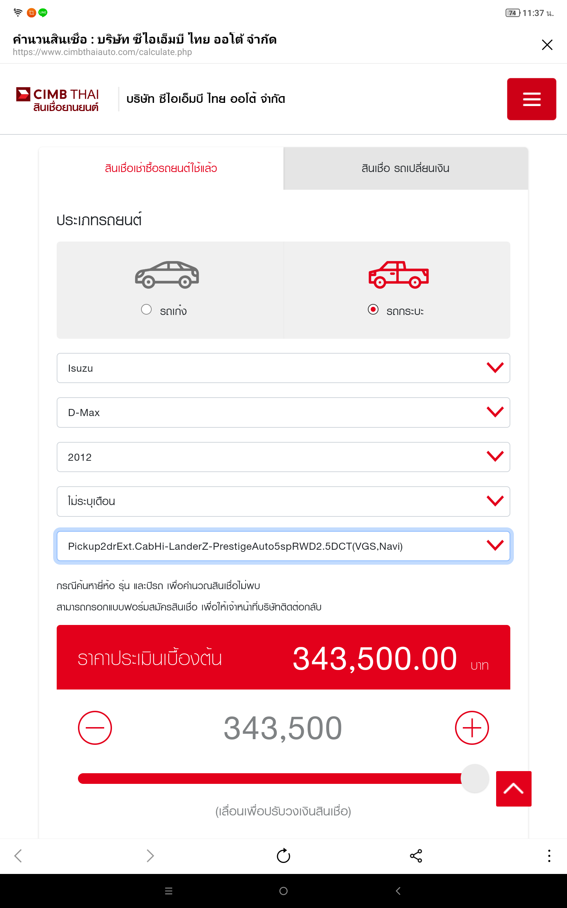This screenshot has height=908, width=567.
Task: Click the red scroll-to-top arrow button
Action: pyautogui.click(x=513, y=788)
